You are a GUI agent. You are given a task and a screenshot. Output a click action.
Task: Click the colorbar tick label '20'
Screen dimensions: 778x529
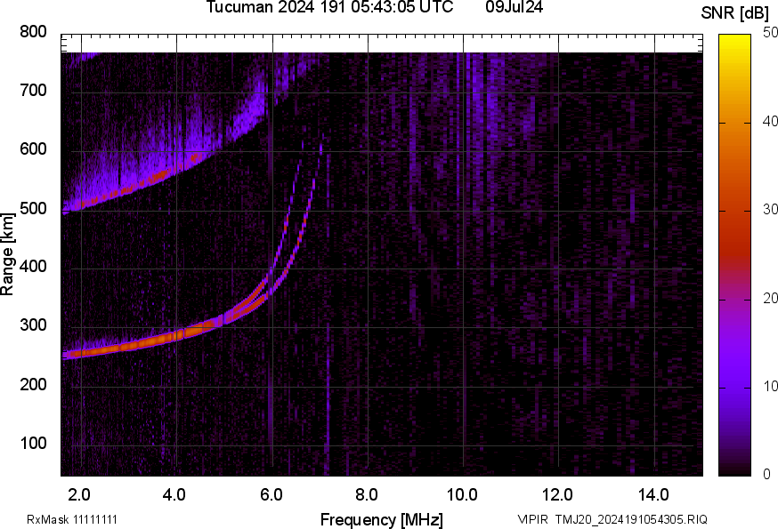pos(770,298)
